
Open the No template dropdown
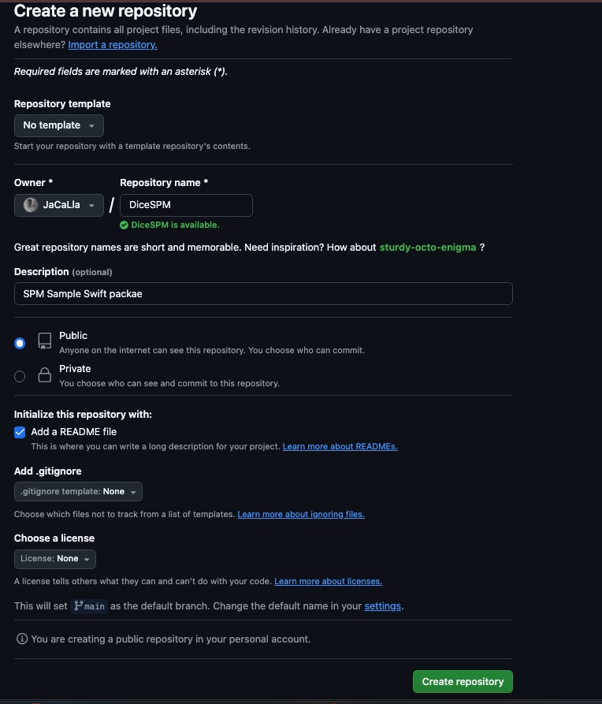[x=59, y=125]
